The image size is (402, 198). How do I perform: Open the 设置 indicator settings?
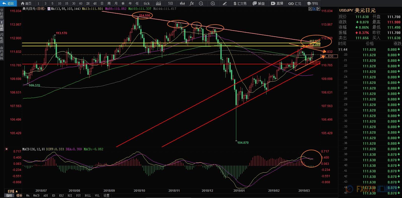click(x=106, y=195)
